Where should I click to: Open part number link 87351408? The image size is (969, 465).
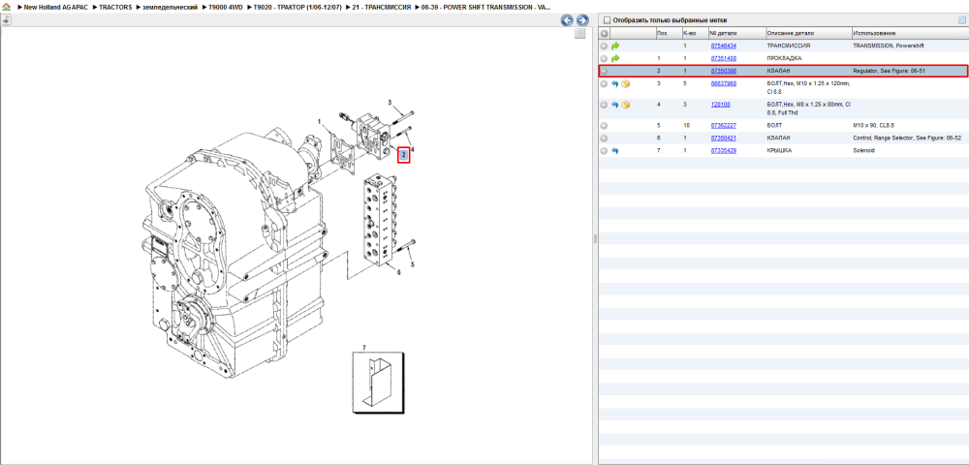(x=723, y=58)
